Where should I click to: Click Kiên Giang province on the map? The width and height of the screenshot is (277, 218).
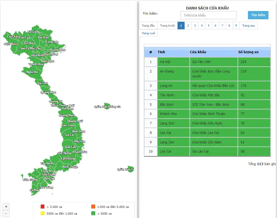(x=30, y=180)
